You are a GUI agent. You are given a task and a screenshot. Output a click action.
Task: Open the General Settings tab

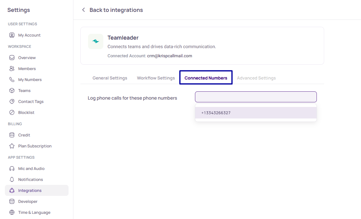(110, 78)
